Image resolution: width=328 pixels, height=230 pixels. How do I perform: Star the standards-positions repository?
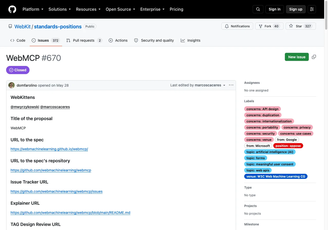tap(301, 26)
